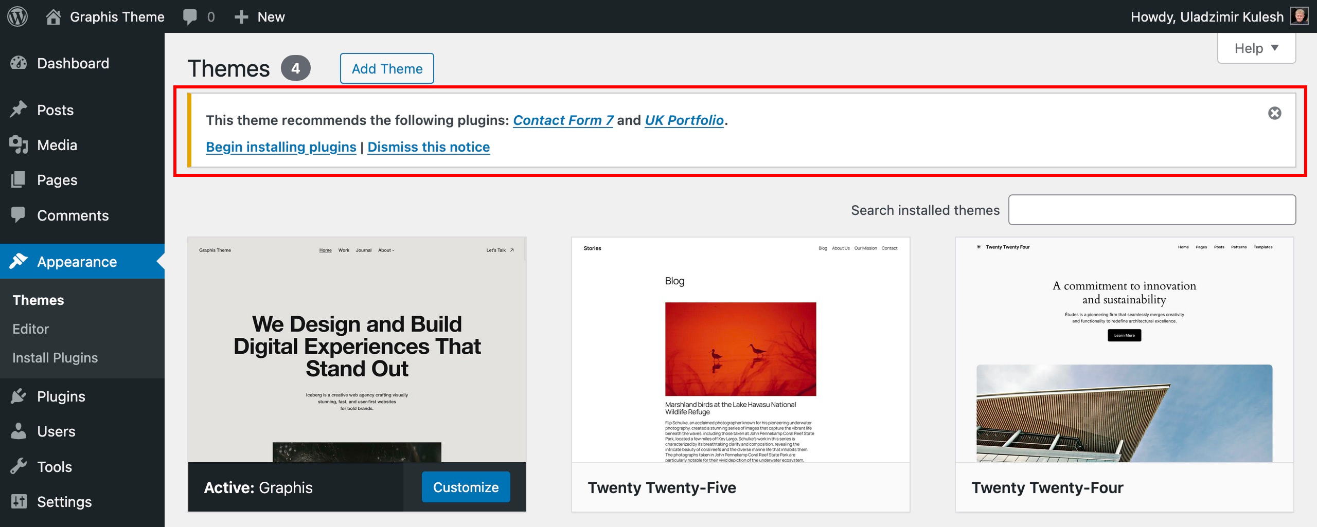The height and width of the screenshot is (527, 1317).
Task: Open the New content dropdown in admin bar
Action: [260, 16]
